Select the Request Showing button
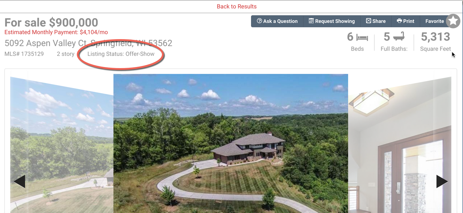The image size is (463, 213). click(332, 21)
